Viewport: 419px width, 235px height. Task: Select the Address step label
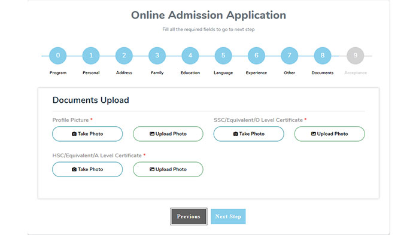tap(124, 72)
